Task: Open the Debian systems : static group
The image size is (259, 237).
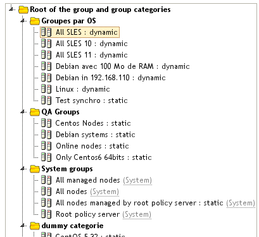Action: [96, 135]
